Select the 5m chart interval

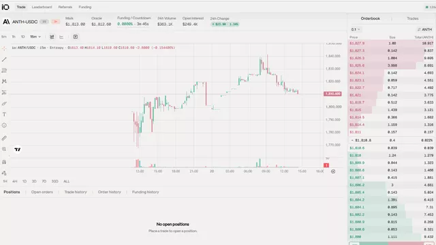click(x=4, y=37)
